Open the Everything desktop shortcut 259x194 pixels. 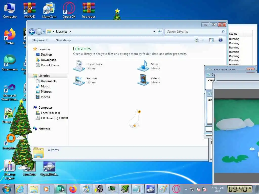click(10, 142)
